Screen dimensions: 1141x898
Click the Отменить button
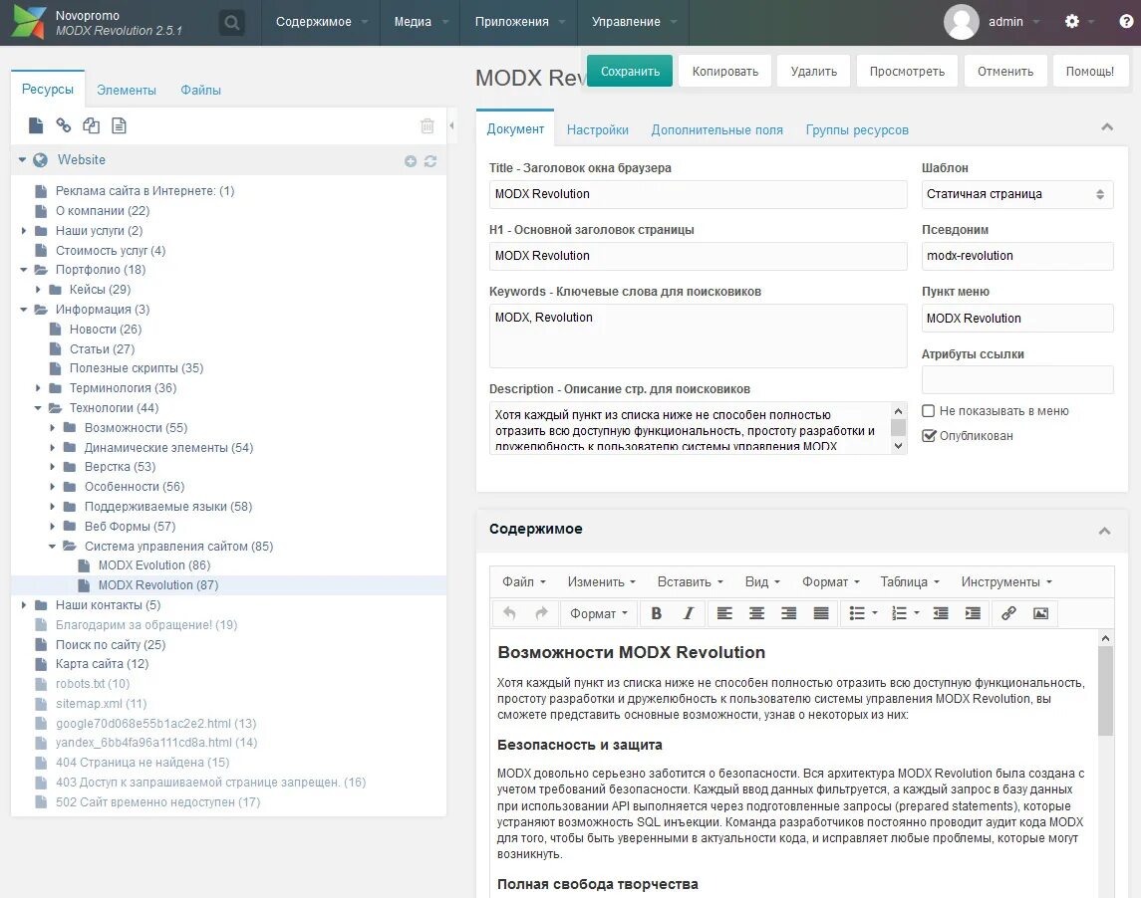coord(1005,72)
